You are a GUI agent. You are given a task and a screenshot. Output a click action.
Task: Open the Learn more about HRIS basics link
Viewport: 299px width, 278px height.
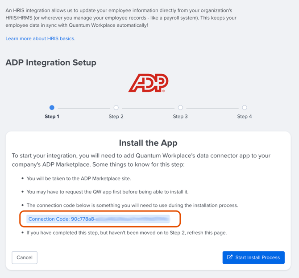(x=40, y=38)
